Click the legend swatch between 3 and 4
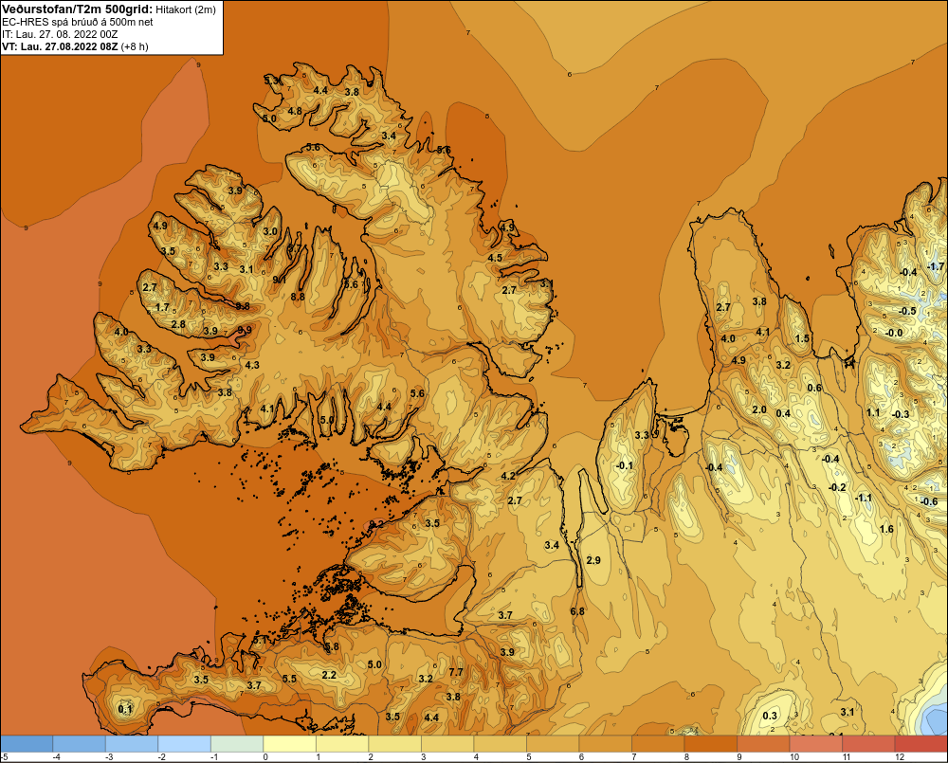Screen dimensions: 948x763 [x=447, y=744]
